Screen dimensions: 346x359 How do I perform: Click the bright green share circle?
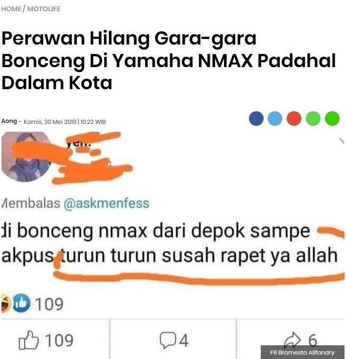(x=332, y=119)
